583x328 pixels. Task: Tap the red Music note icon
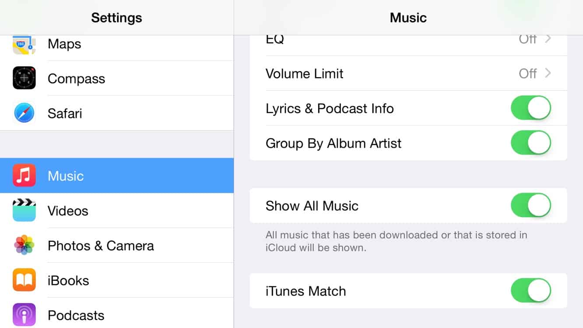pos(24,176)
